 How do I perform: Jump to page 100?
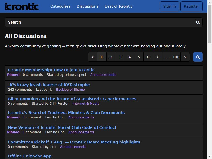tap(176, 57)
